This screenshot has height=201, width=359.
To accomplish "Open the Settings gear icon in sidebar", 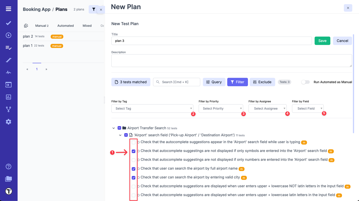I will (8, 122).
